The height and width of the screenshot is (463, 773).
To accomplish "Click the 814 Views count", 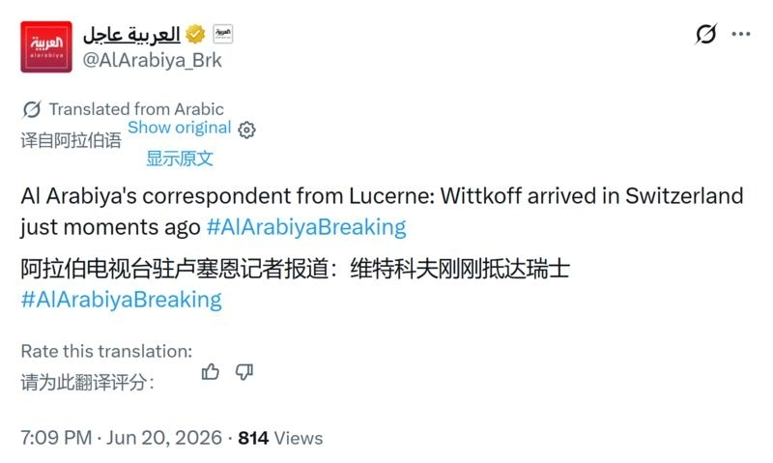I will (x=280, y=438).
